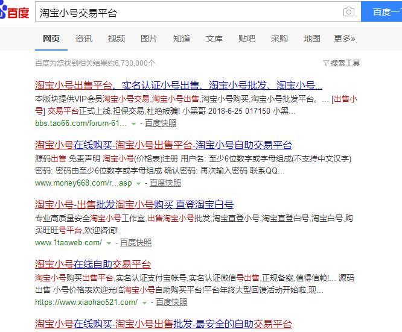Image resolution: width=402 pixels, height=332 pixels.
Task: Go to the 文库 tab
Action: (214, 39)
